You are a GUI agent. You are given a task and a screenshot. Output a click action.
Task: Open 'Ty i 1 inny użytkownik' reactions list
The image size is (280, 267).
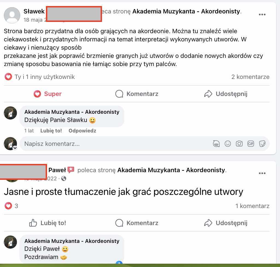(39, 77)
